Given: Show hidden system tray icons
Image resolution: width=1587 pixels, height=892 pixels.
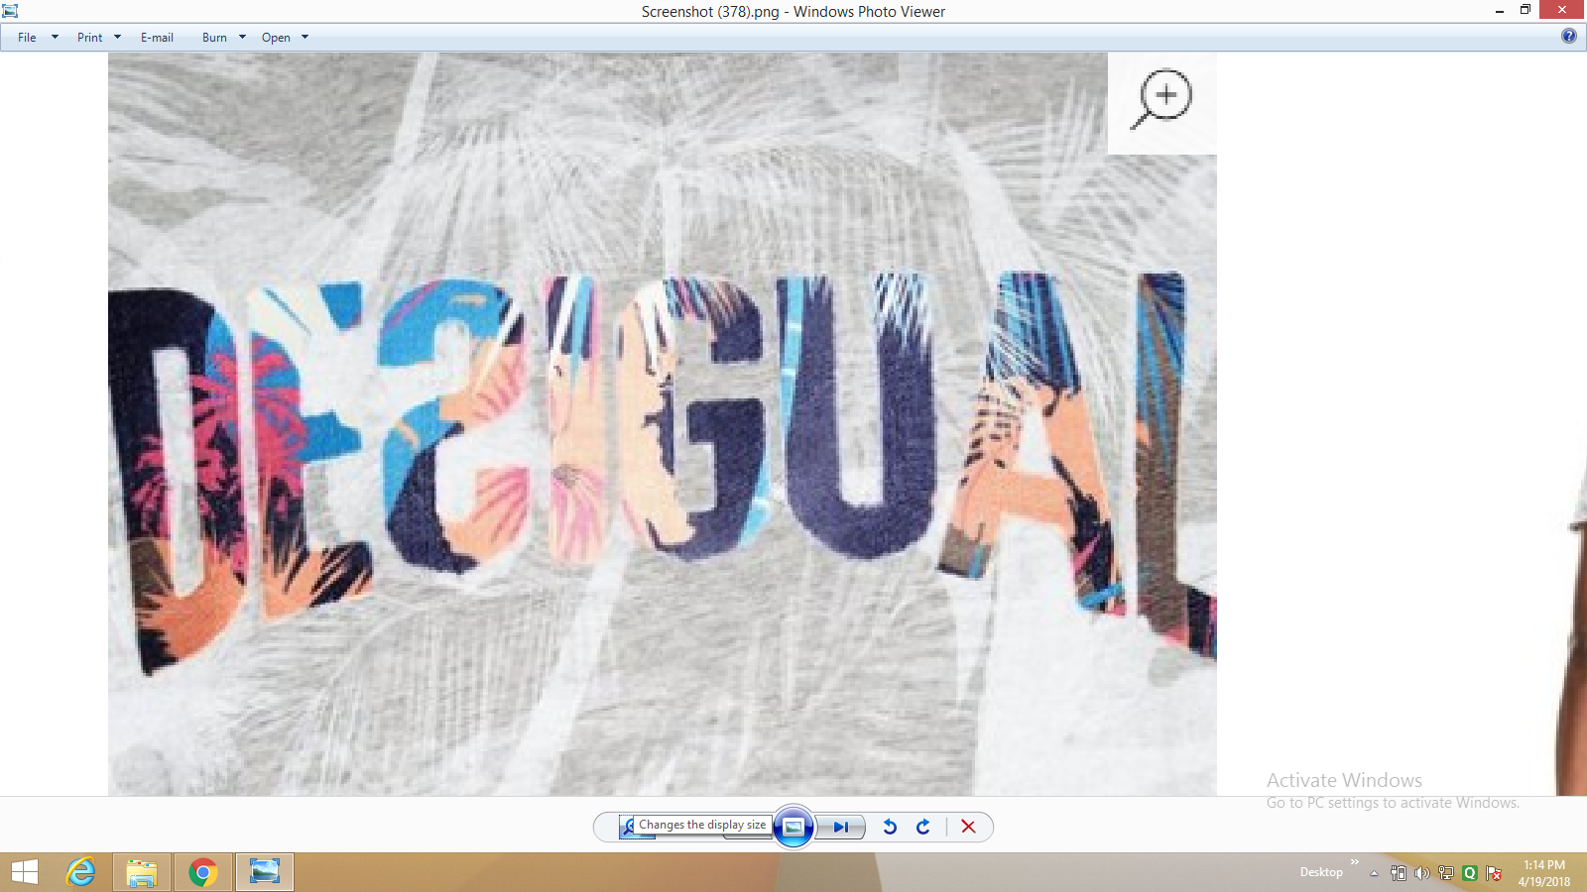Looking at the screenshot, I should (1374, 873).
